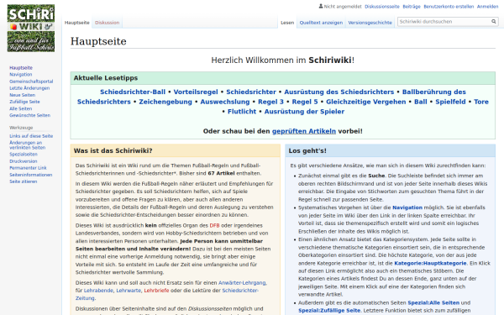Open the Anwärter-Lehrgang link
The width and height of the screenshot is (504, 315).
pyautogui.click(x=242, y=283)
